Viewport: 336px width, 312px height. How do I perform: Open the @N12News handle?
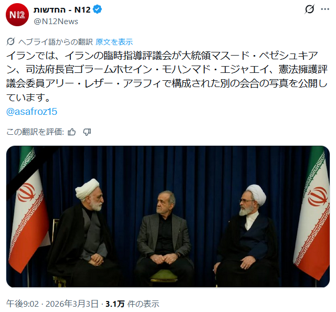tap(56, 21)
